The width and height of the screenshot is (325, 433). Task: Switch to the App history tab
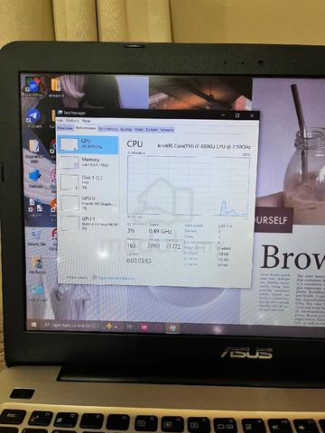tap(107, 129)
